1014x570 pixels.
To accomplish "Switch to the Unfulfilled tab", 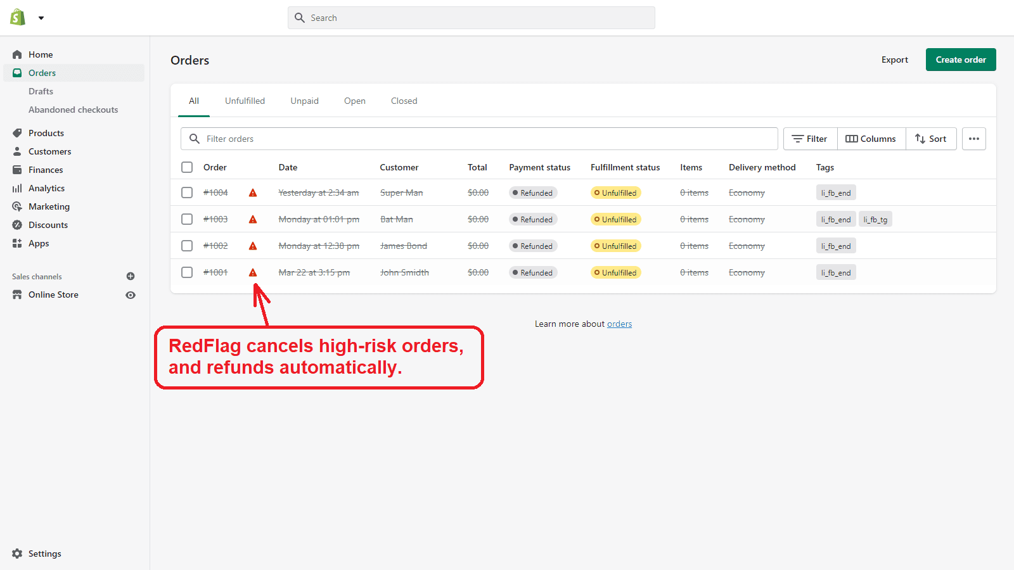I will [x=245, y=101].
